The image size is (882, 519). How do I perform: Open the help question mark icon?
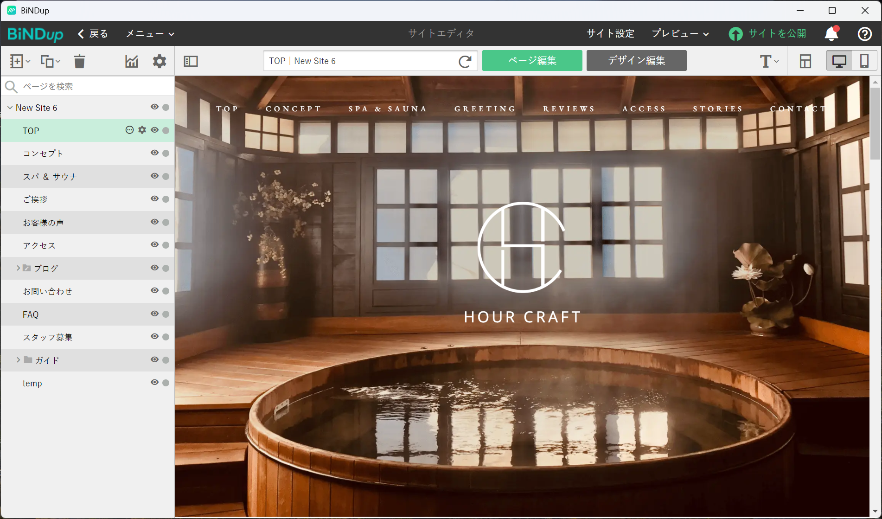[864, 33]
